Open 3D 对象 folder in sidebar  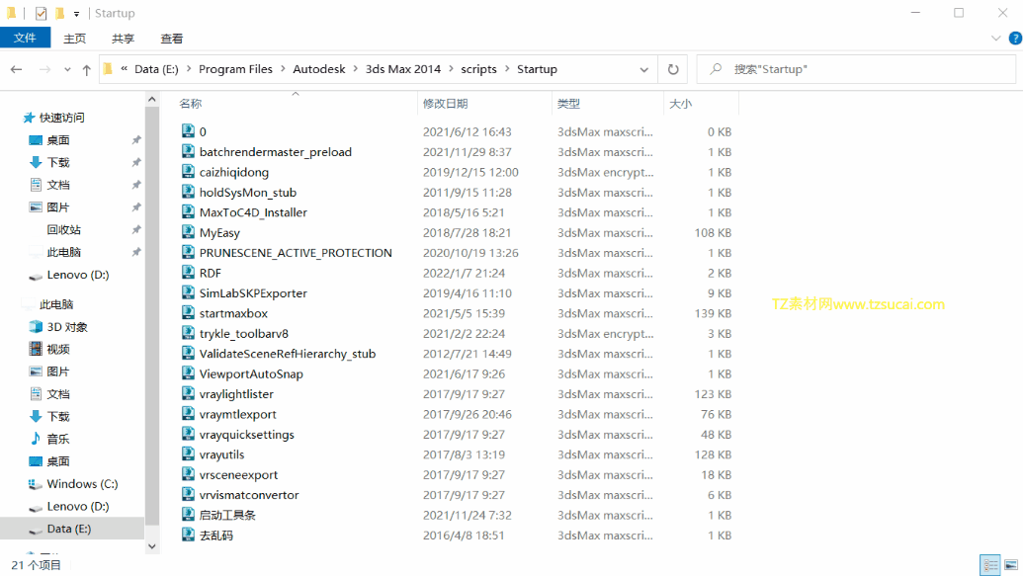(x=67, y=327)
